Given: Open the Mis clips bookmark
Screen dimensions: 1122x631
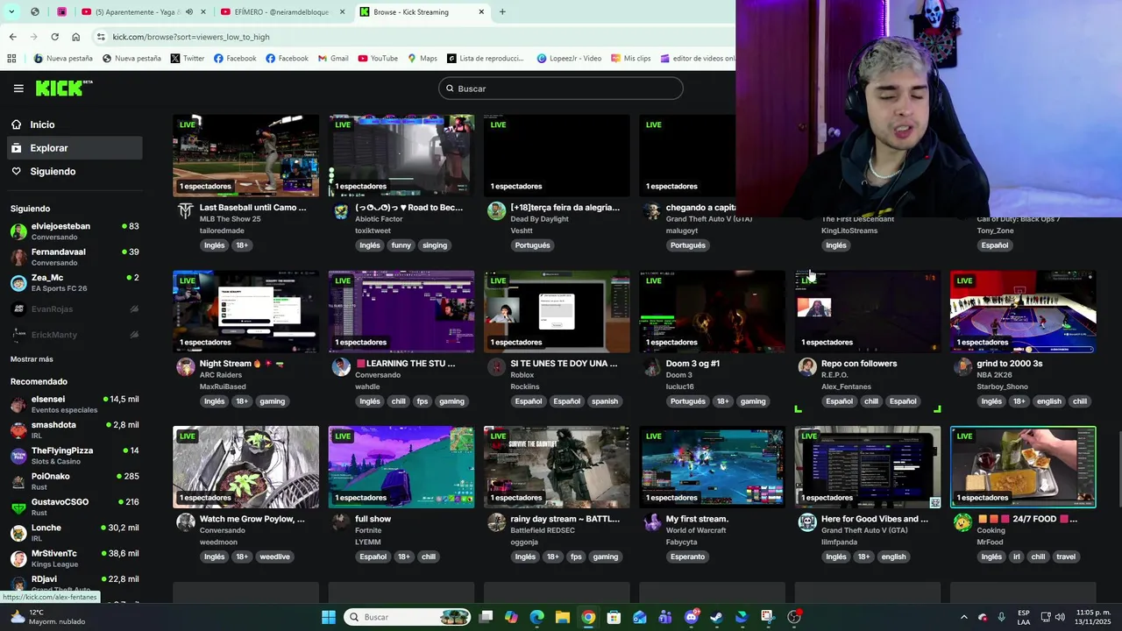Looking at the screenshot, I should click(630, 59).
